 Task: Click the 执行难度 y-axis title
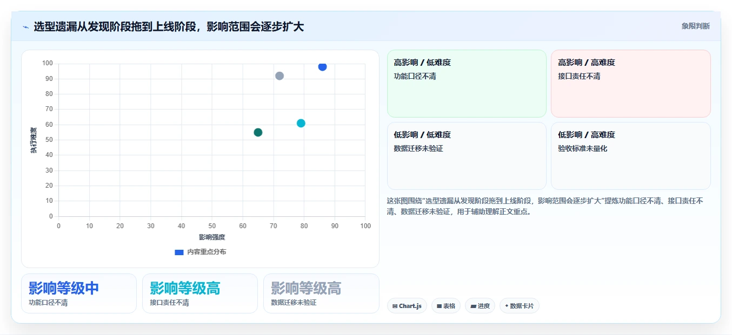pyautogui.click(x=34, y=140)
